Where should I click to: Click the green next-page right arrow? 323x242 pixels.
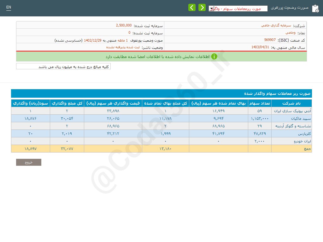(202, 8)
